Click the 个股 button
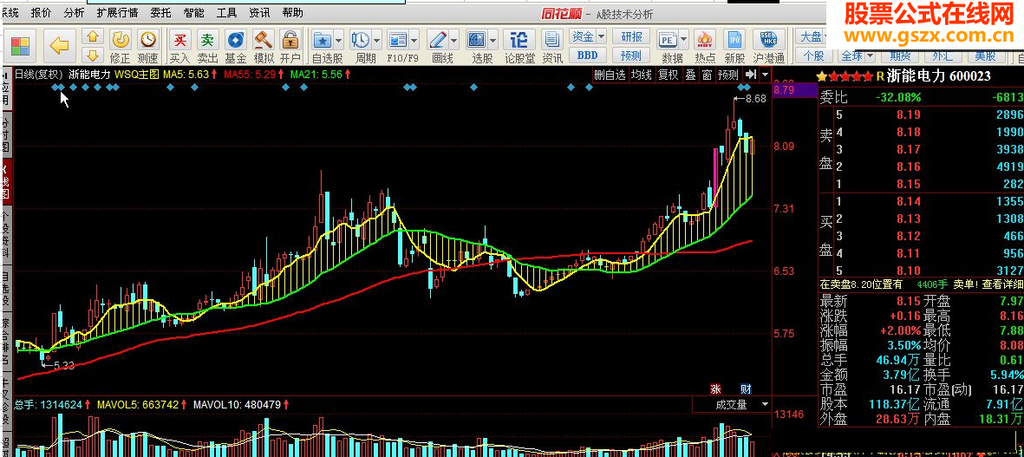Viewport: 1024px width, 457px height. (x=813, y=55)
